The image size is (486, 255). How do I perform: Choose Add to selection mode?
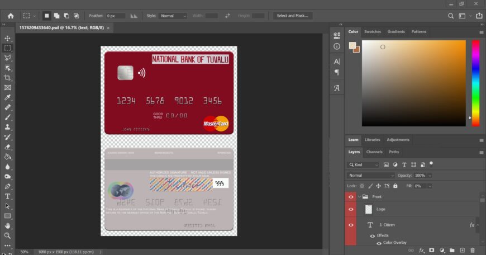coord(56,16)
